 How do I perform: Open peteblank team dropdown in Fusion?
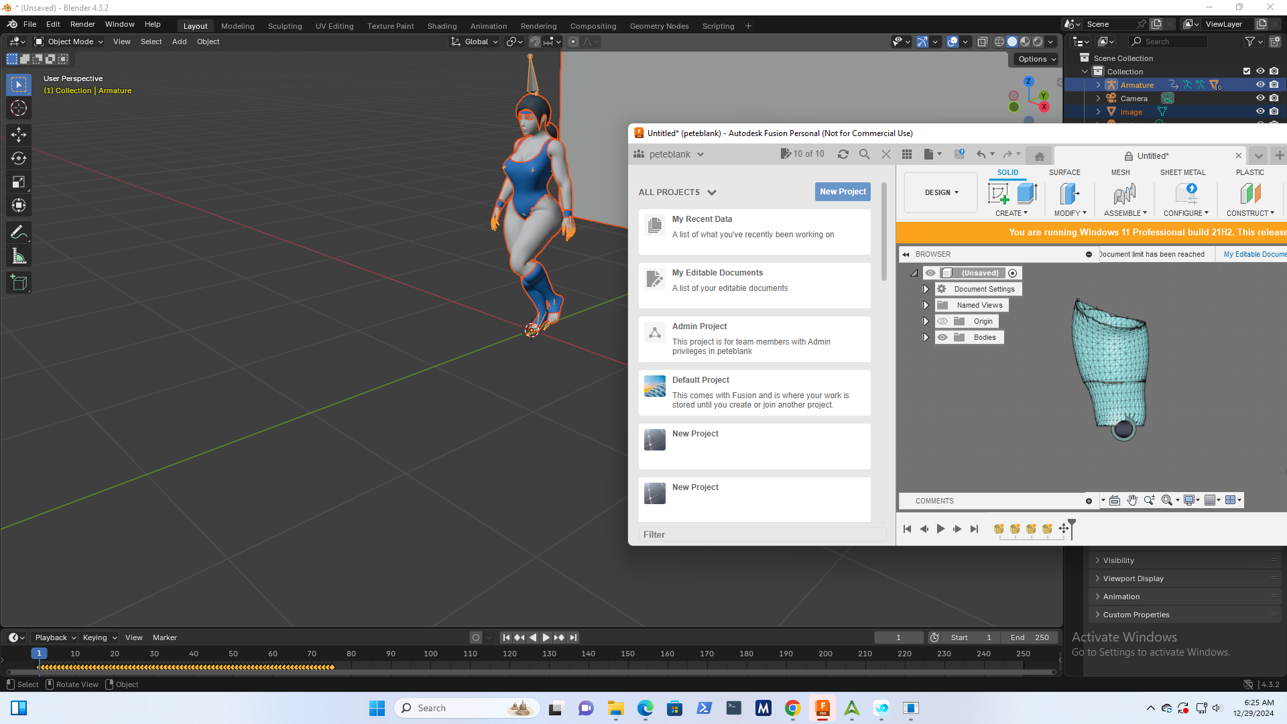tap(669, 154)
